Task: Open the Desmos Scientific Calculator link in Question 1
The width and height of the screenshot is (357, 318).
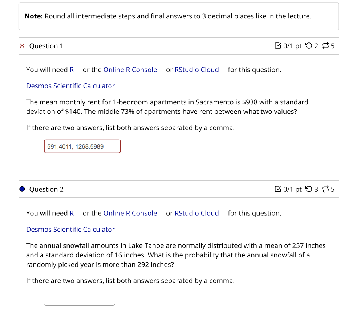Action: [x=70, y=86]
